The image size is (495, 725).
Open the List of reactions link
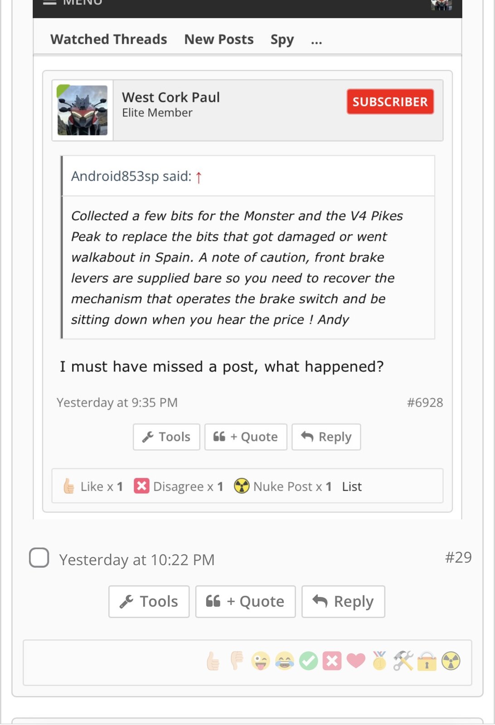[352, 487]
